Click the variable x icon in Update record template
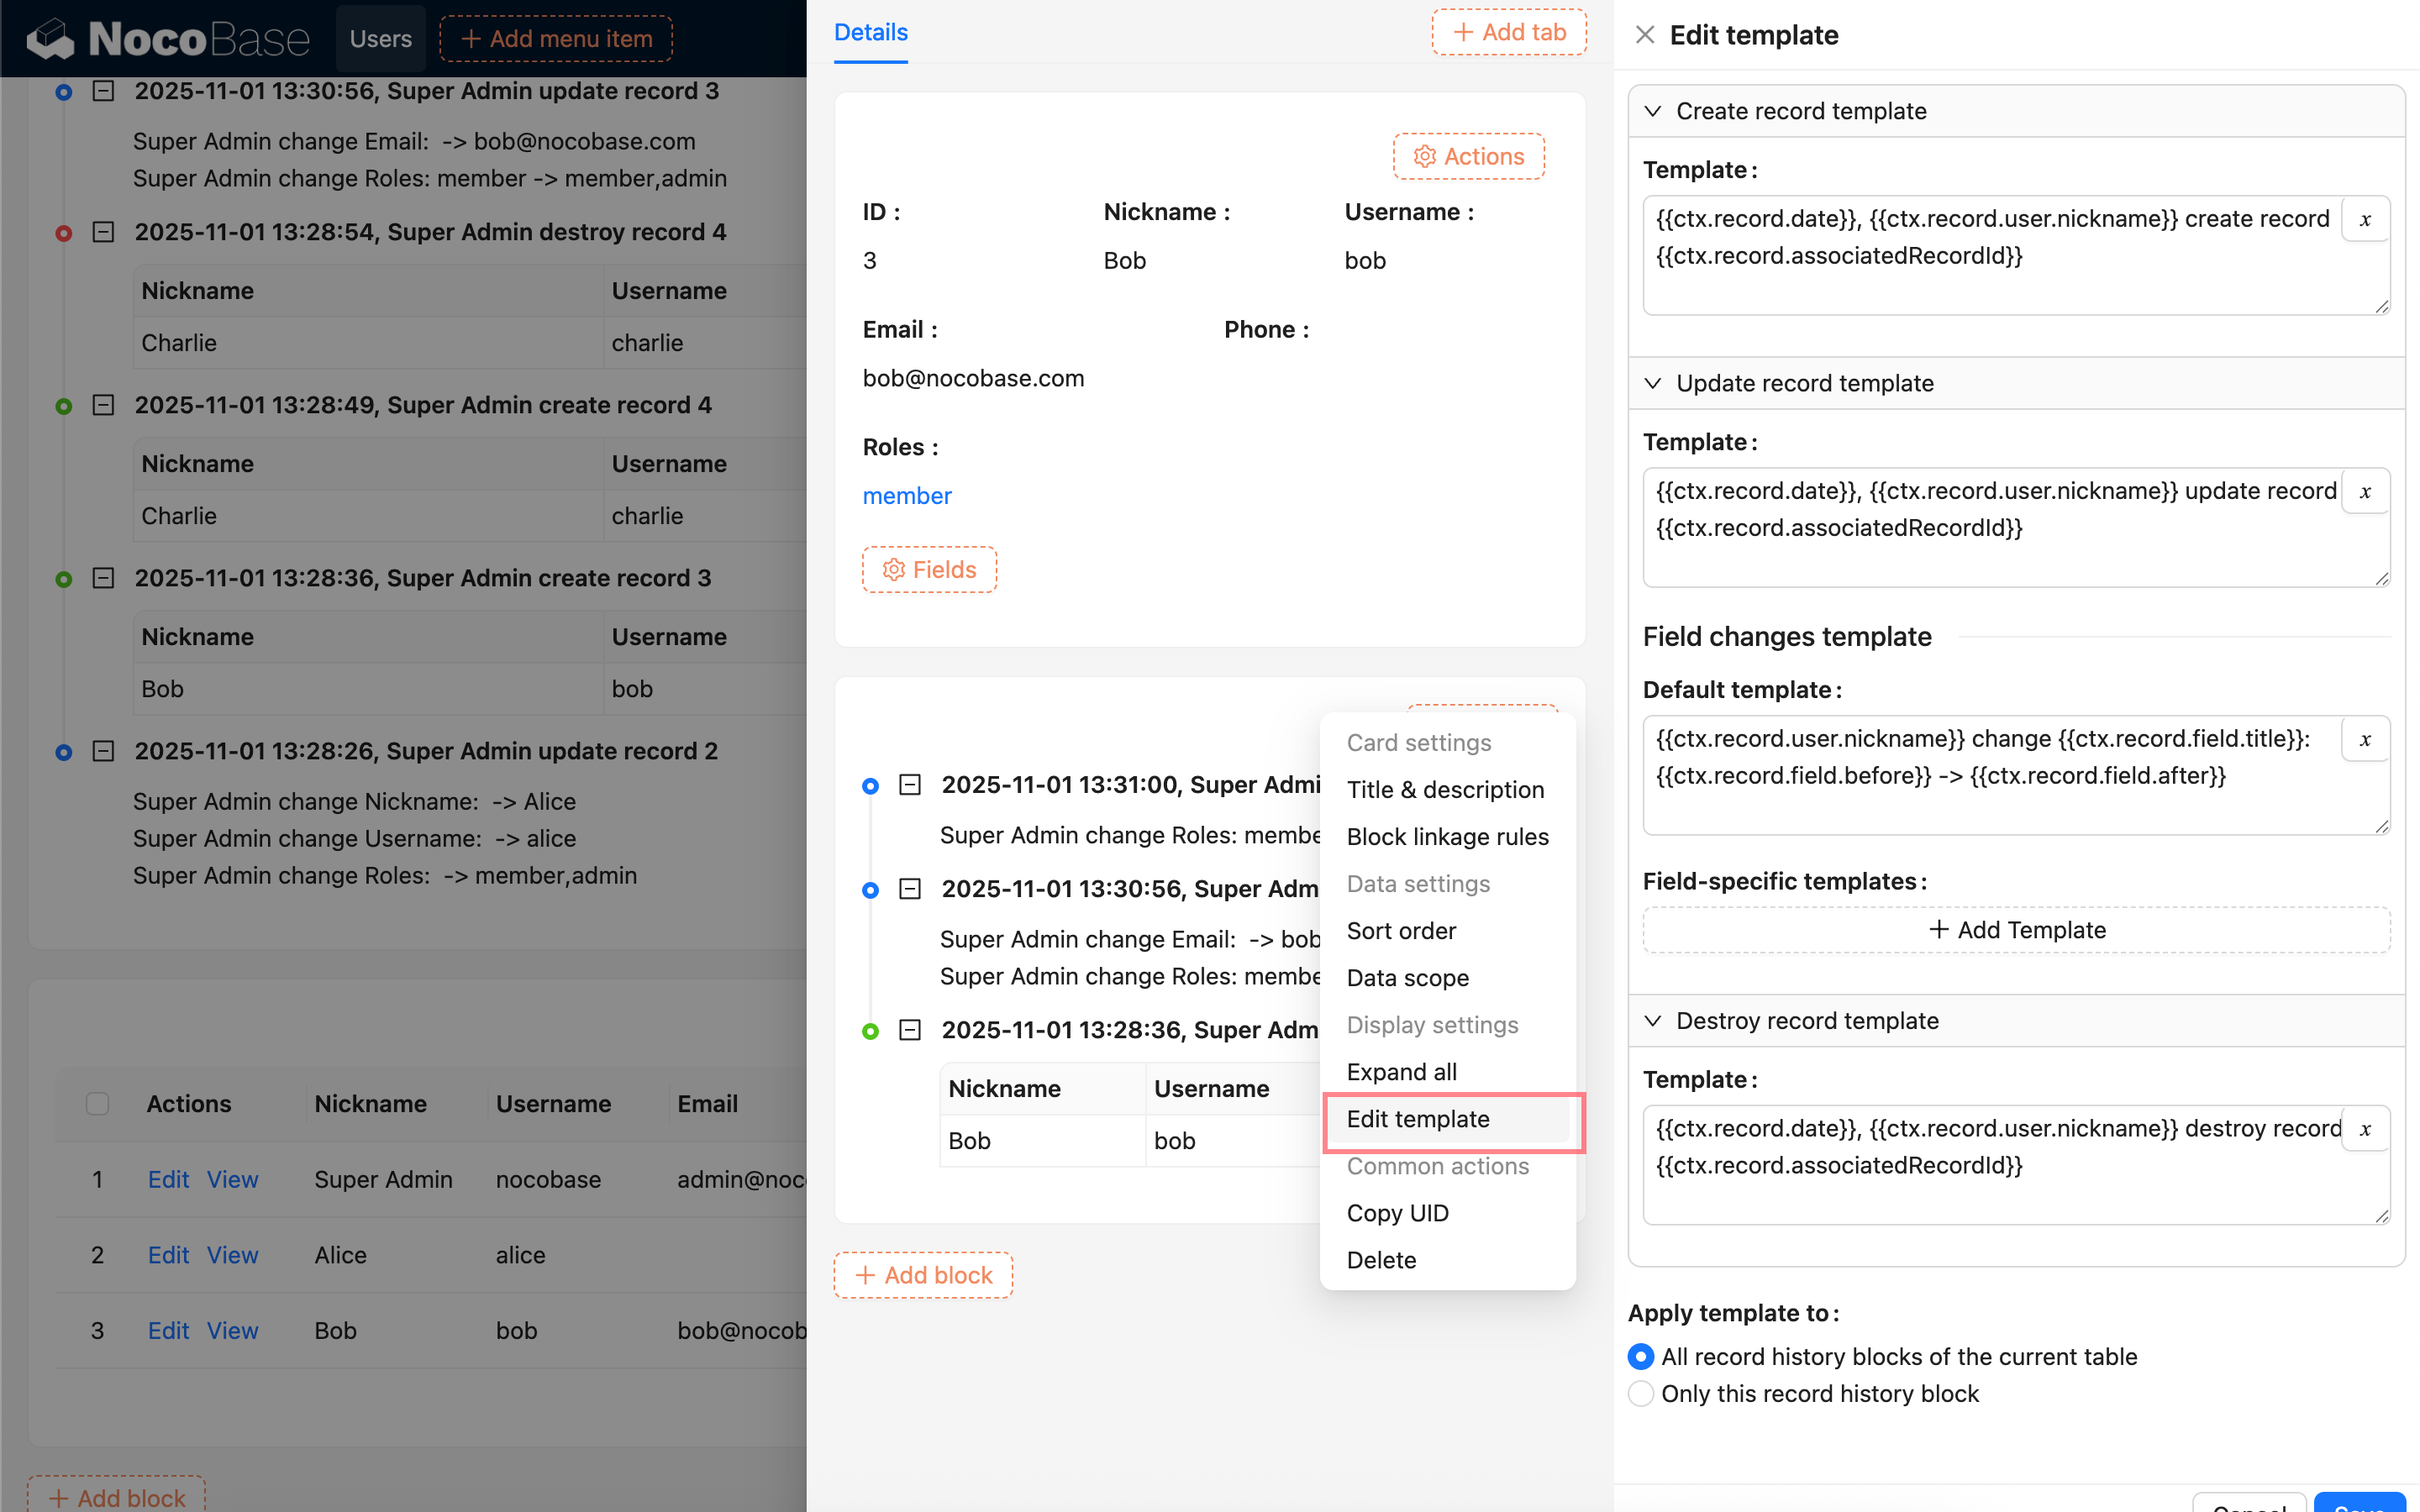The width and height of the screenshot is (2420, 1512). (2364, 492)
